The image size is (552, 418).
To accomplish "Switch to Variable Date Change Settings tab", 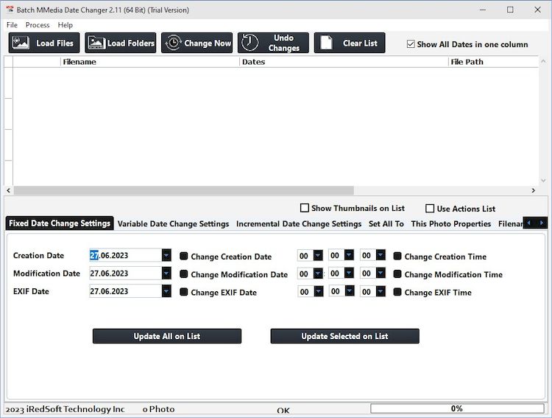I will (173, 223).
